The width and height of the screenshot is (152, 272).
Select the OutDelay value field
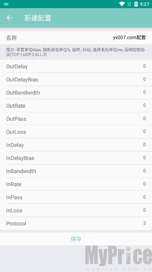pos(144,66)
